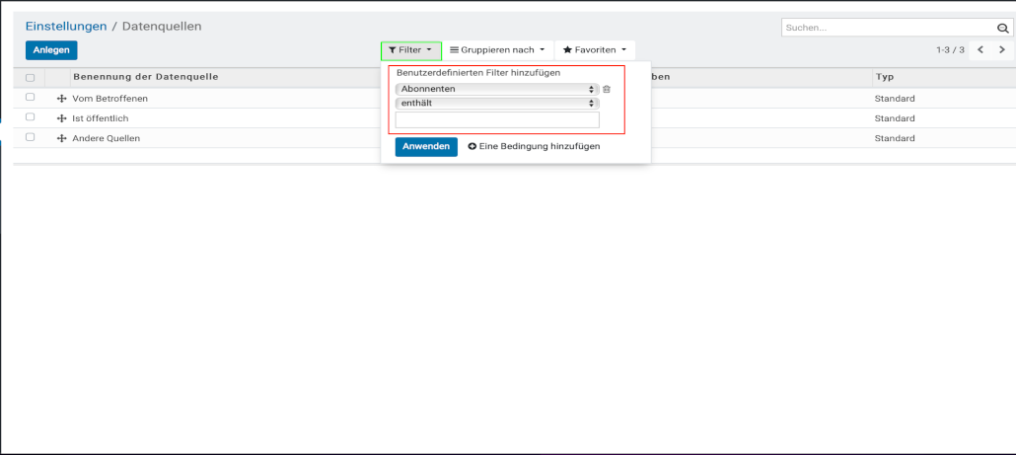Delete the filter condition with trash icon
This screenshot has width=1016, height=455.
pos(607,89)
